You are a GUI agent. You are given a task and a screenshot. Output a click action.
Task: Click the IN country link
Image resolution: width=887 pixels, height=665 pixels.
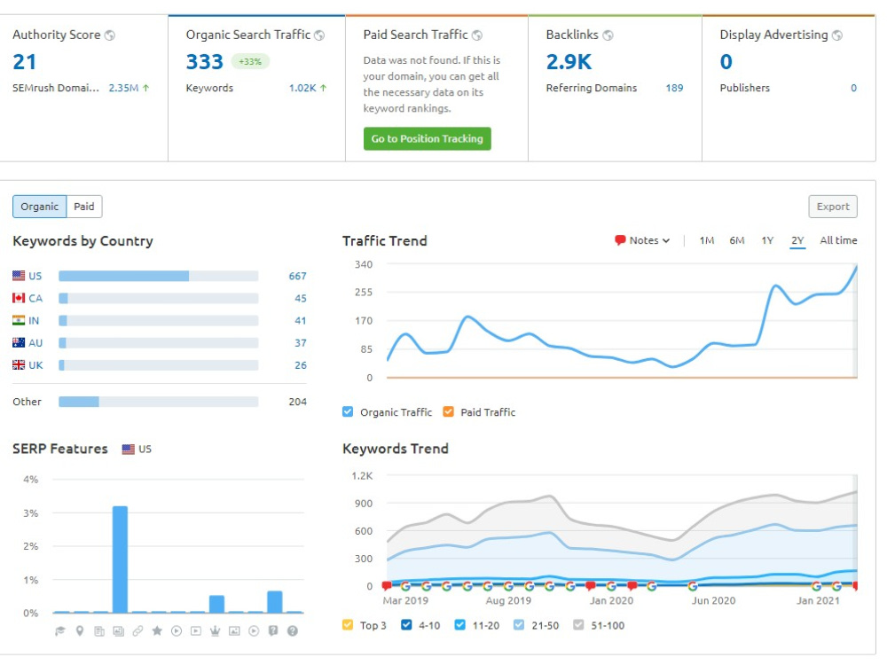(x=34, y=321)
